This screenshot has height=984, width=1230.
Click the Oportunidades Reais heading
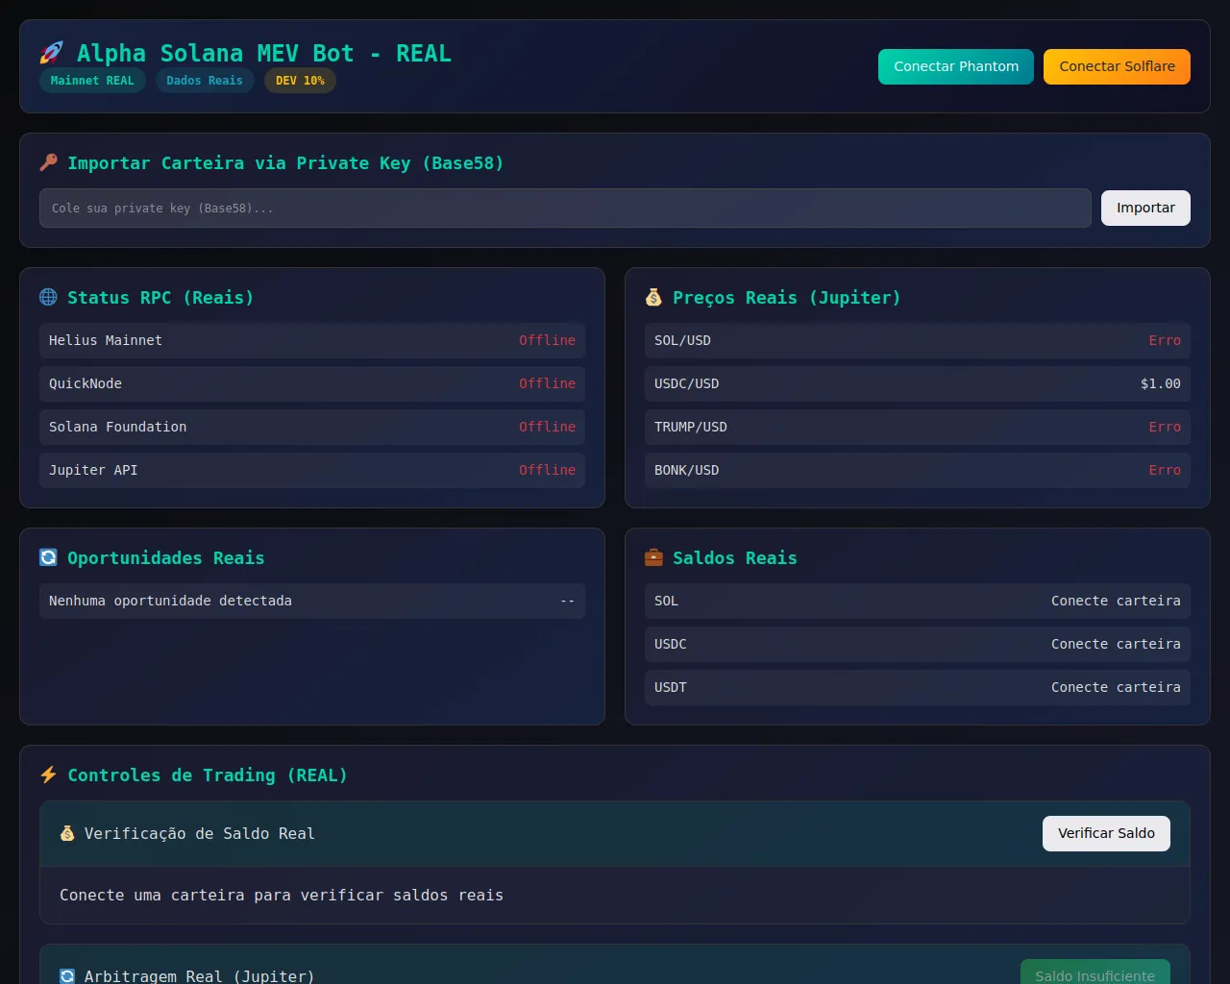click(165, 557)
